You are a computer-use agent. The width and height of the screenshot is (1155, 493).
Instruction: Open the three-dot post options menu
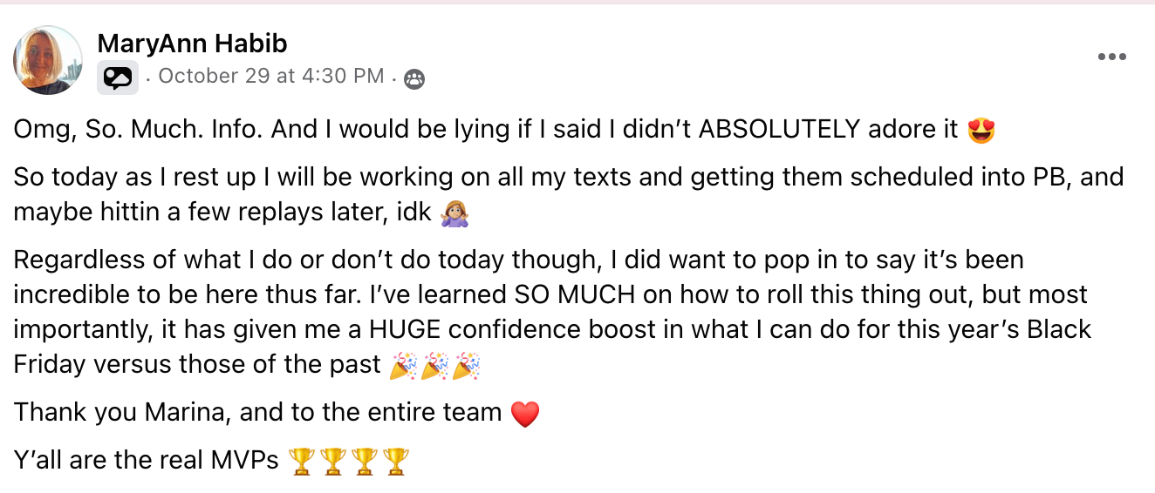1111,57
